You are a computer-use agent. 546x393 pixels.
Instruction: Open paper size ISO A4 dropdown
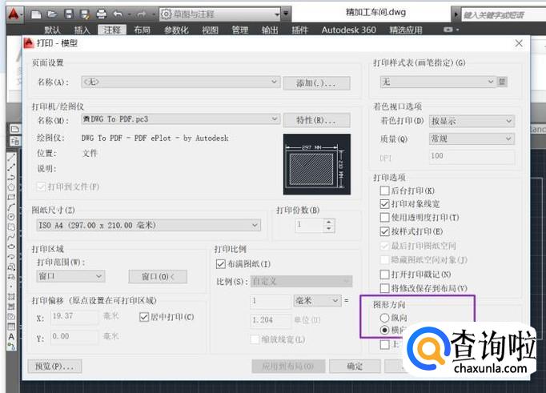coord(148,225)
